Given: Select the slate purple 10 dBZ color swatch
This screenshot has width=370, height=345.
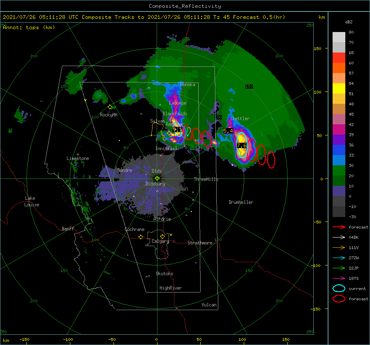Looking at the screenshot, I should 339,191.
